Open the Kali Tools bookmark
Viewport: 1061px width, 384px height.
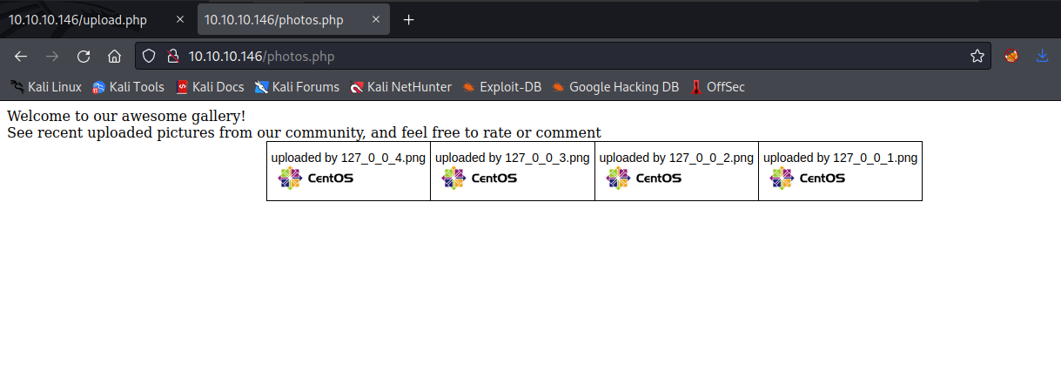pos(128,87)
